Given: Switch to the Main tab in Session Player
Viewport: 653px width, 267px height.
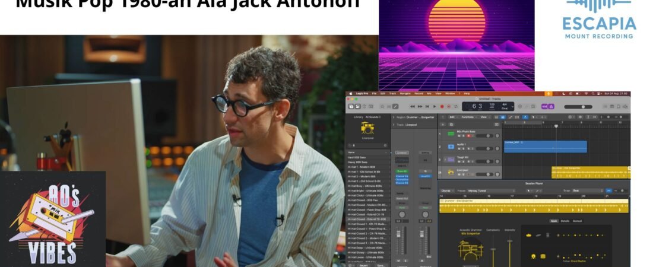Looking at the screenshot, I should tap(554, 221).
